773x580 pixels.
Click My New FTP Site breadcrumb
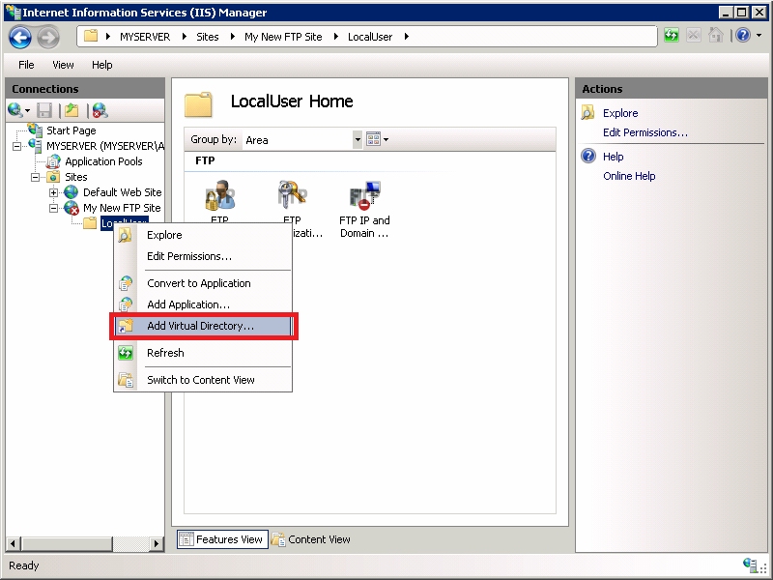coord(283,37)
